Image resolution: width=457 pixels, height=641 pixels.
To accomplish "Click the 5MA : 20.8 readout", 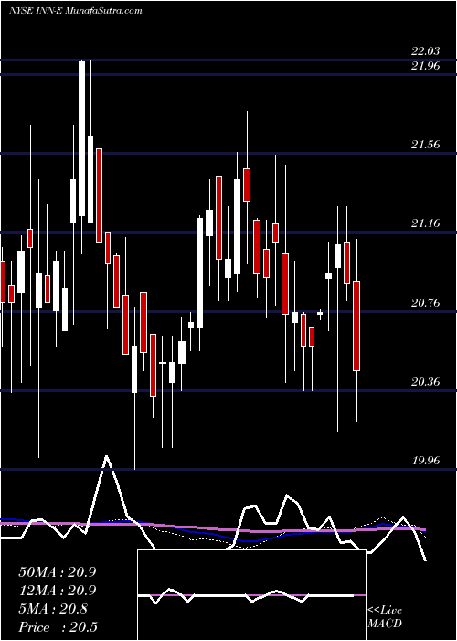I will tap(53, 609).
